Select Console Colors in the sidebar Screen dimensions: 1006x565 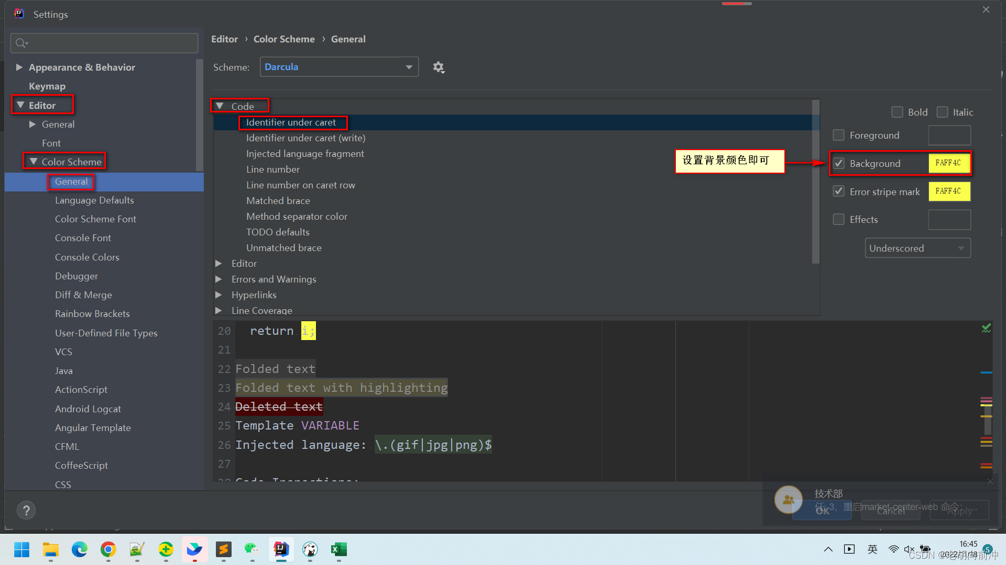coord(87,257)
